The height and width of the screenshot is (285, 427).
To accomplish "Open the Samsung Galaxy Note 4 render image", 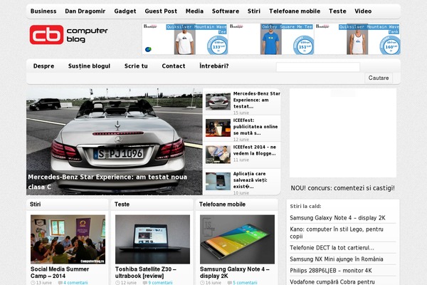I will point(237,239).
